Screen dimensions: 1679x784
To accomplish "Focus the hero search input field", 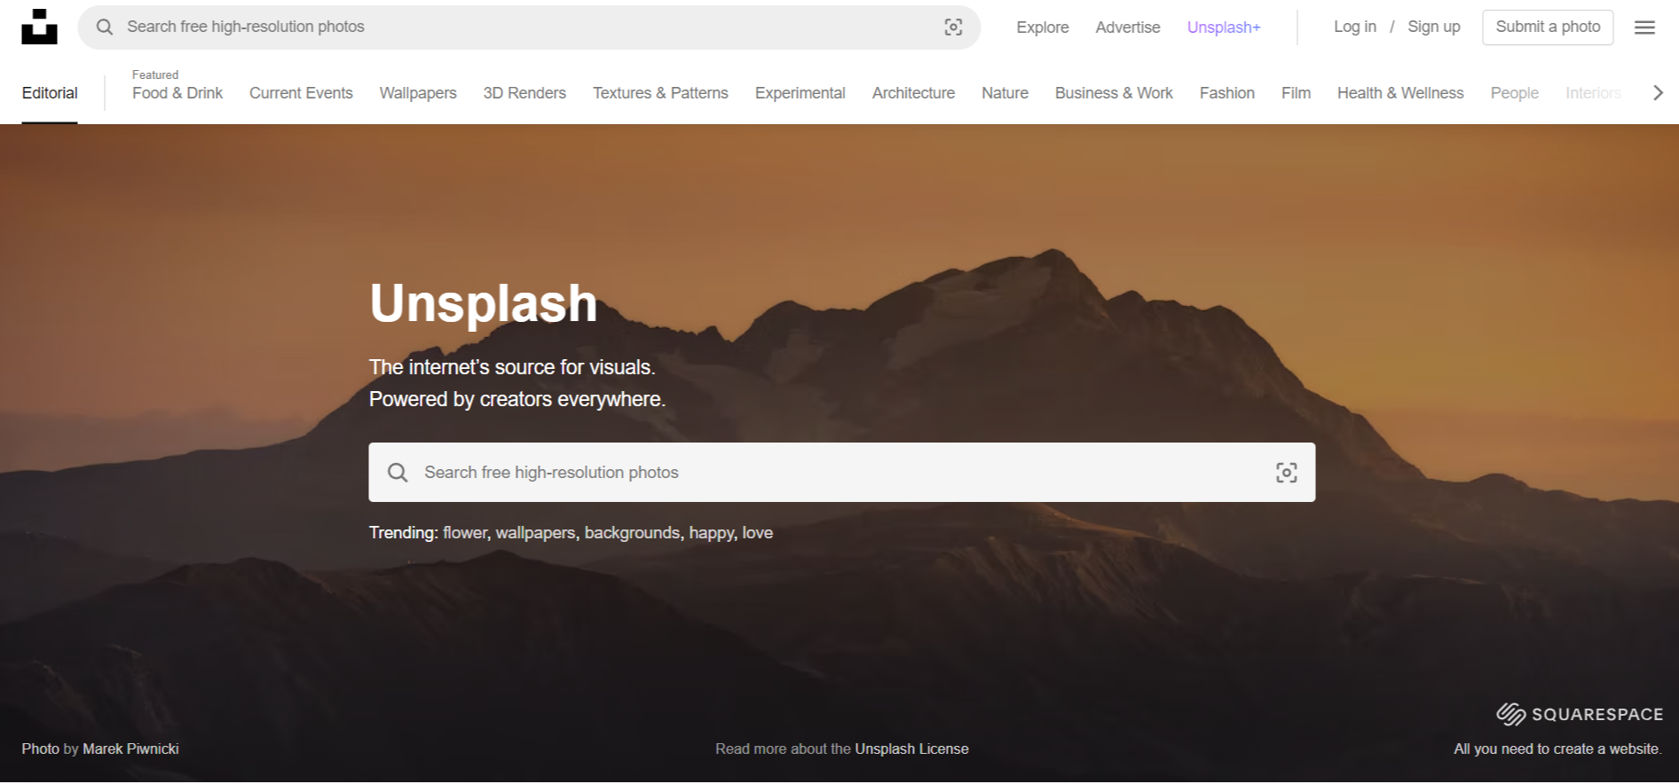I will pyautogui.click(x=841, y=473).
